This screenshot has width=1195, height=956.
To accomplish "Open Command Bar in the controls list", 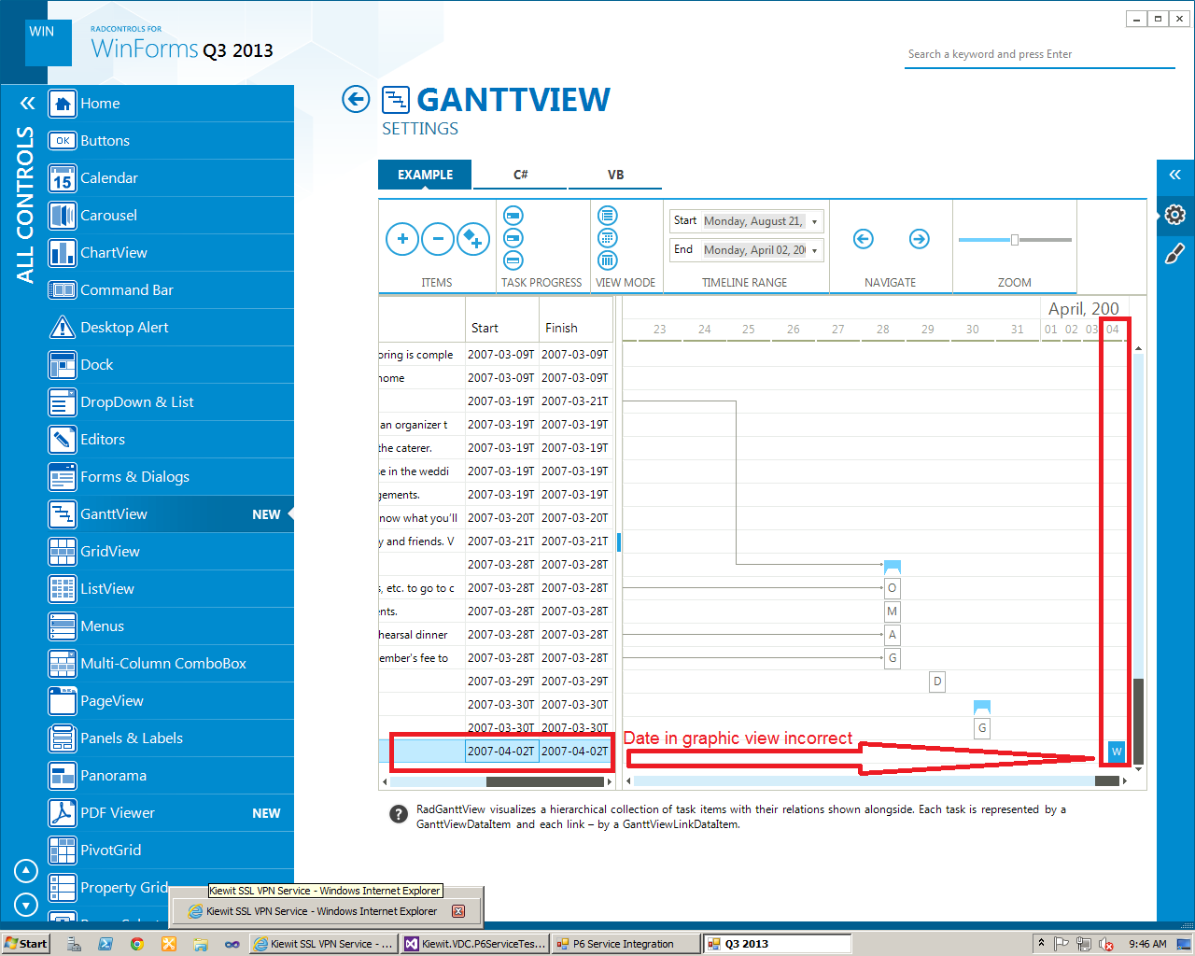I will tap(171, 290).
